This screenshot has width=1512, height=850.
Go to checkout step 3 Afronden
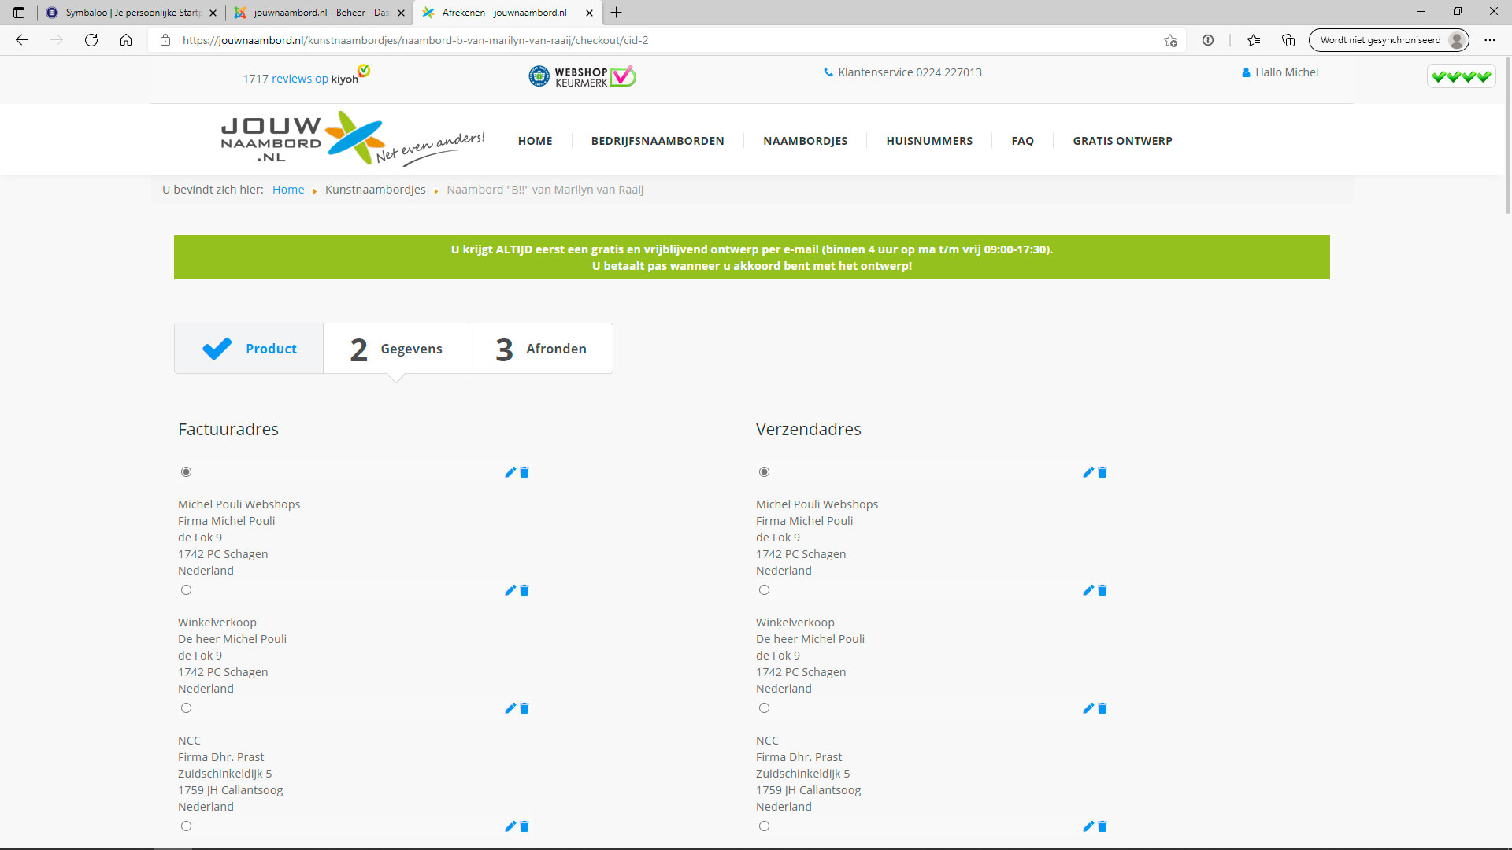pyautogui.click(x=541, y=349)
